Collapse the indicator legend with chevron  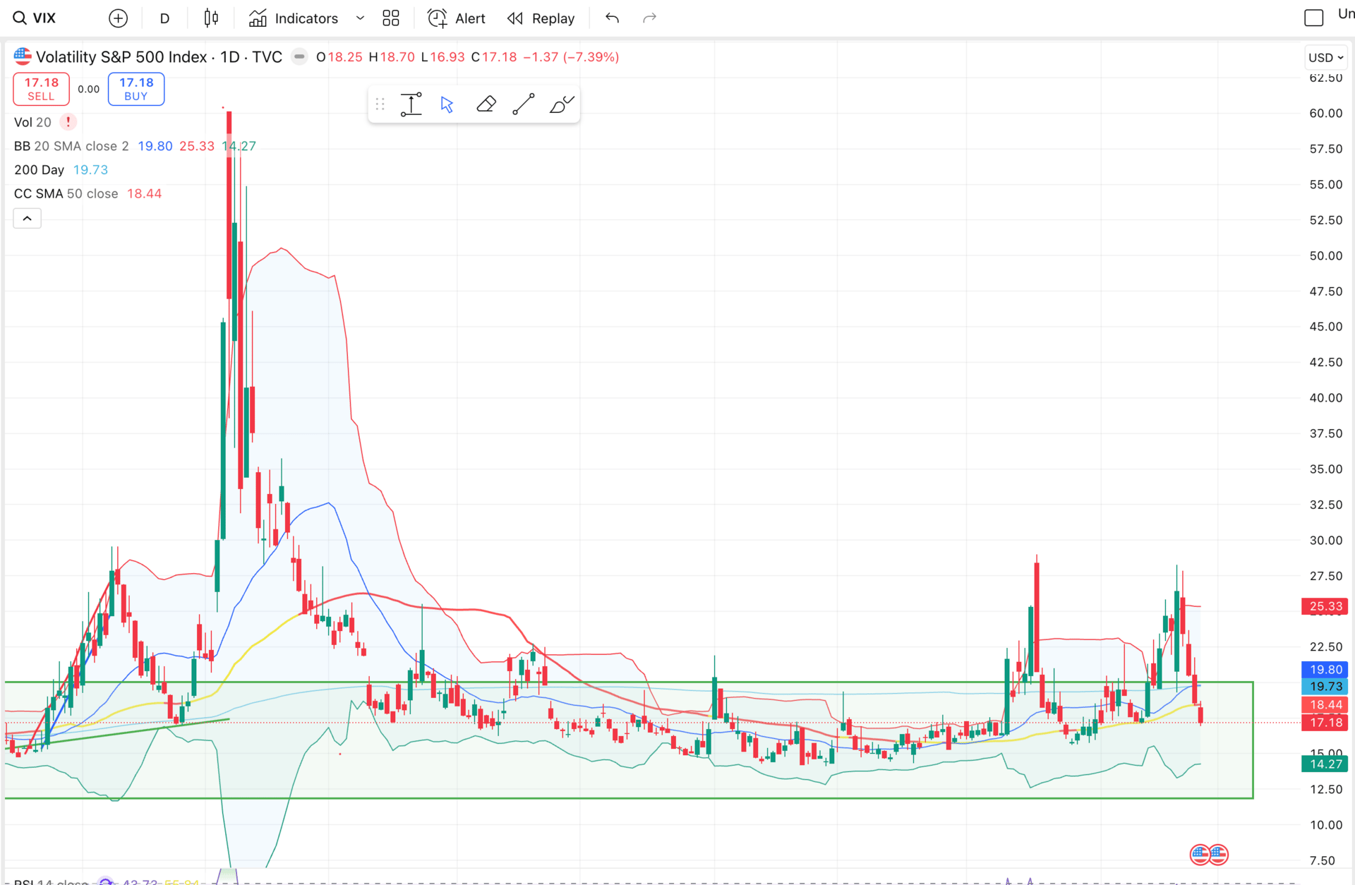(28, 219)
